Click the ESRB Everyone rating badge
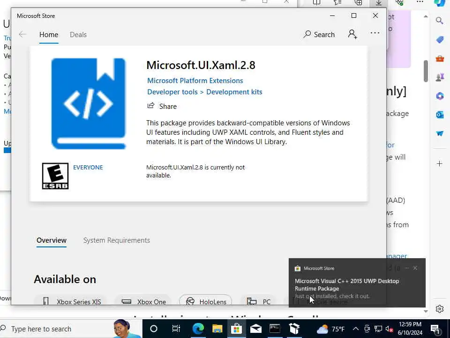The width and height of the screenshot is (450, 338). click(x=55, y=176)
